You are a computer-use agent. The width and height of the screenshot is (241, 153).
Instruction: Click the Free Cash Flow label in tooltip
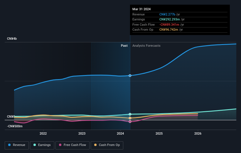[x=144, y=25]
